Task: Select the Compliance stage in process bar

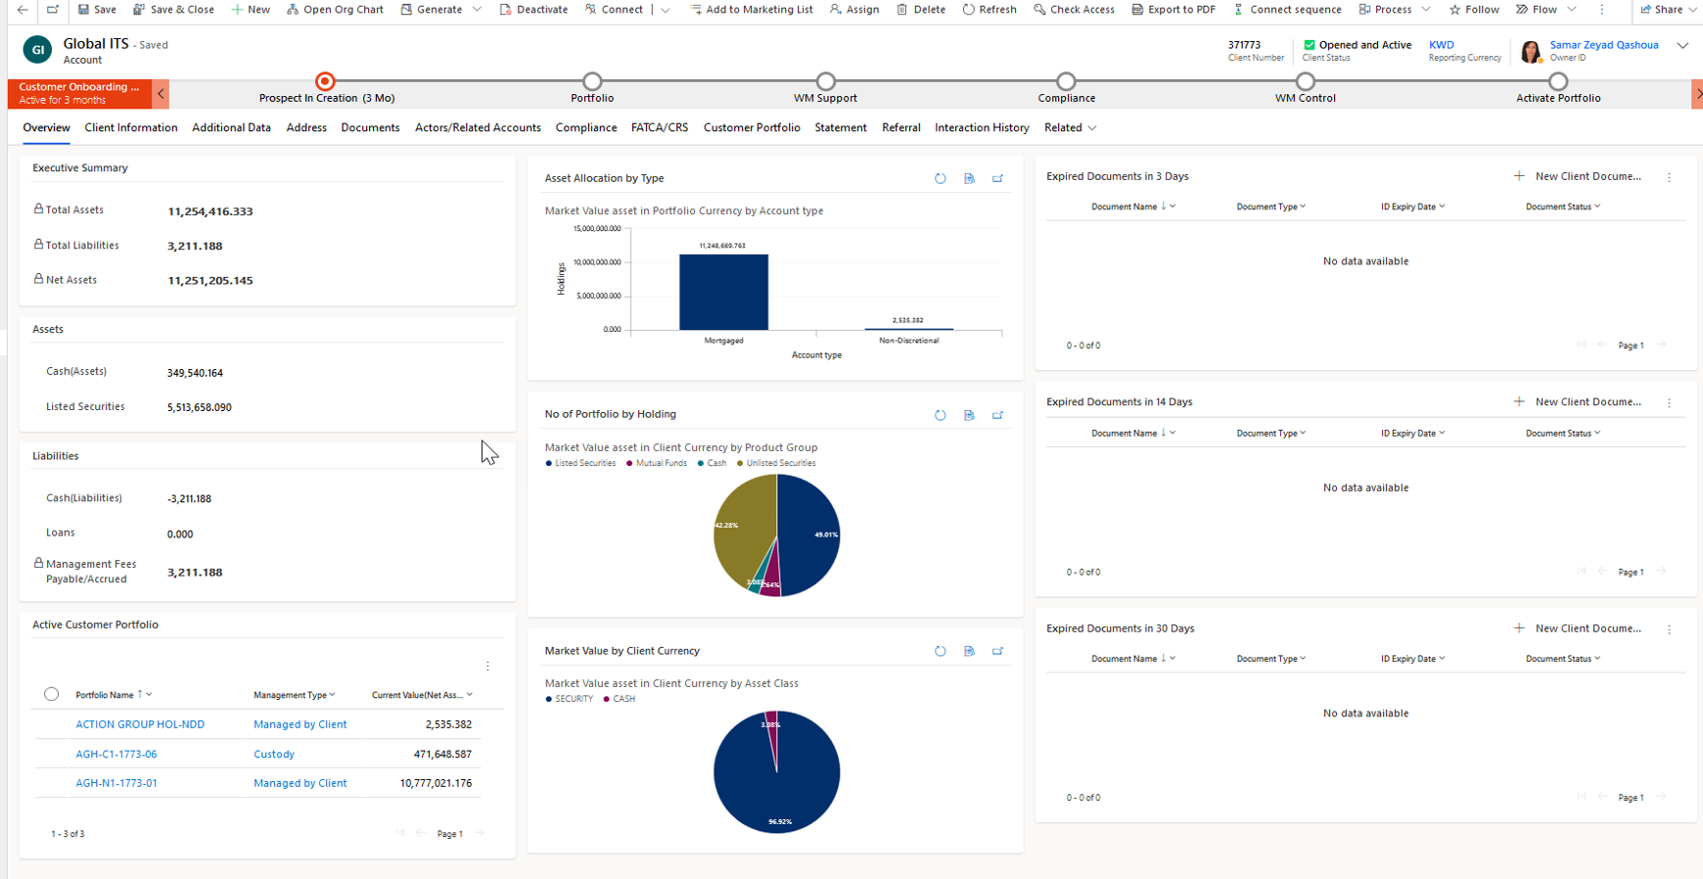Action: 1066,81
